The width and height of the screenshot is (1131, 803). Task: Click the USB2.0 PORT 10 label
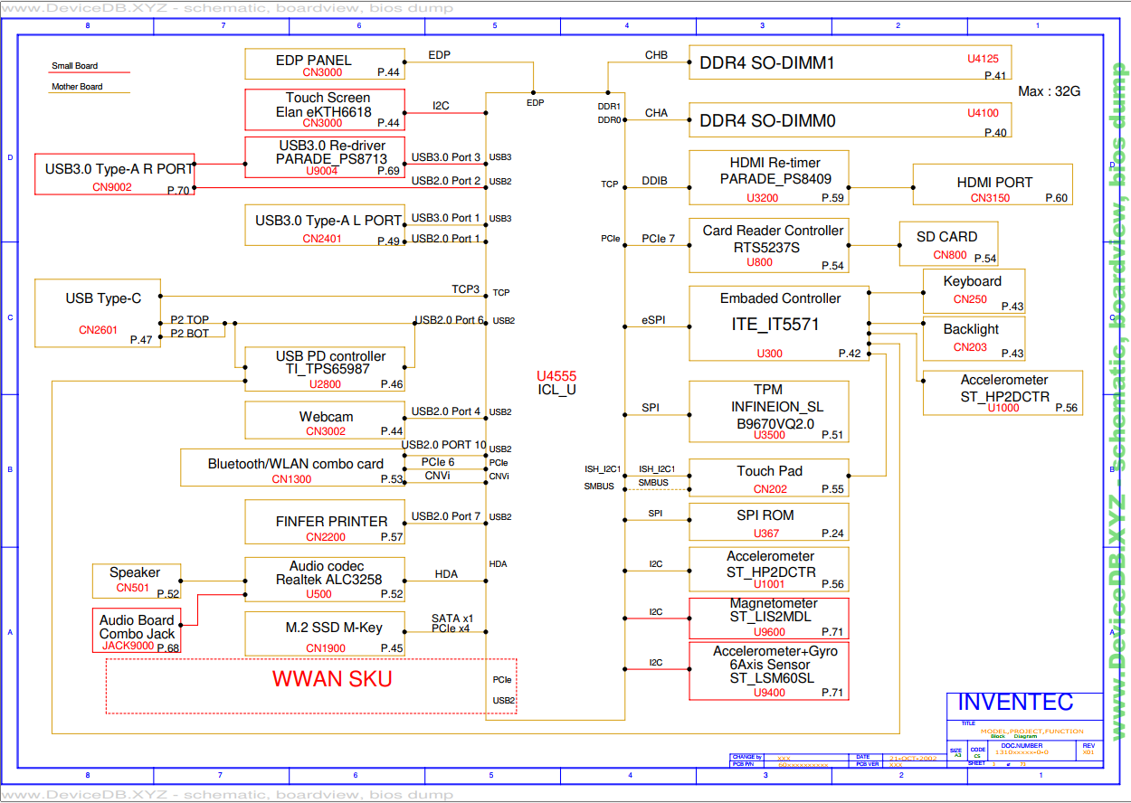coord(444,445)
